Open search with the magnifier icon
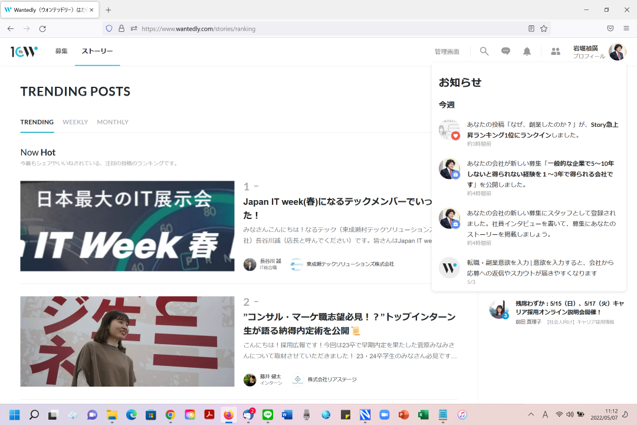 pyautogui.click(x=484, y=51)
